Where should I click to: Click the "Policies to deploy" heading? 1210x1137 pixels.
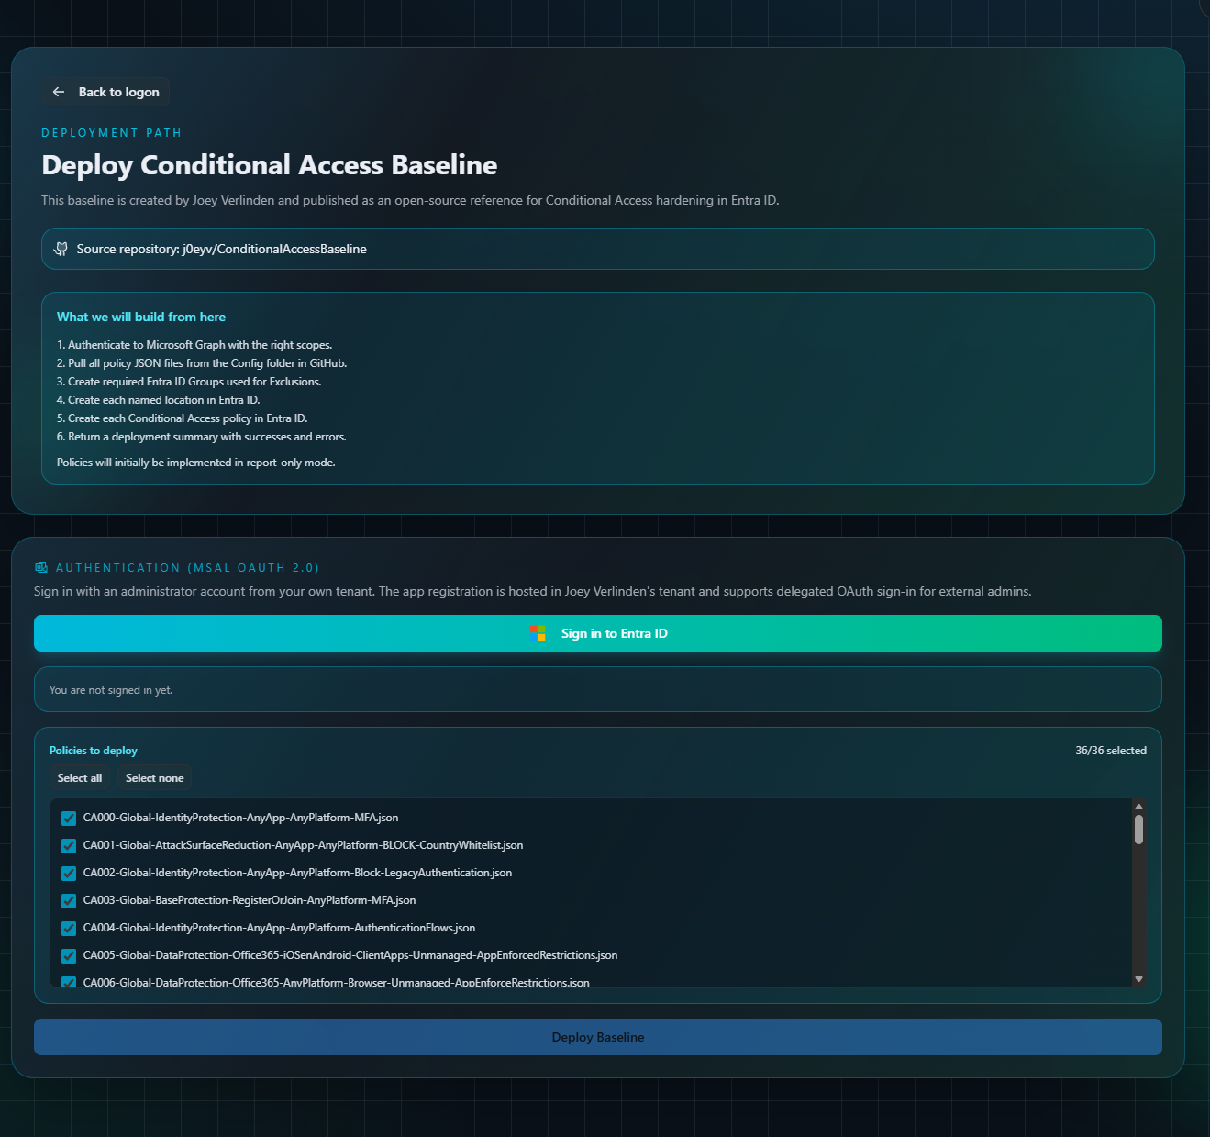[94, 751]
